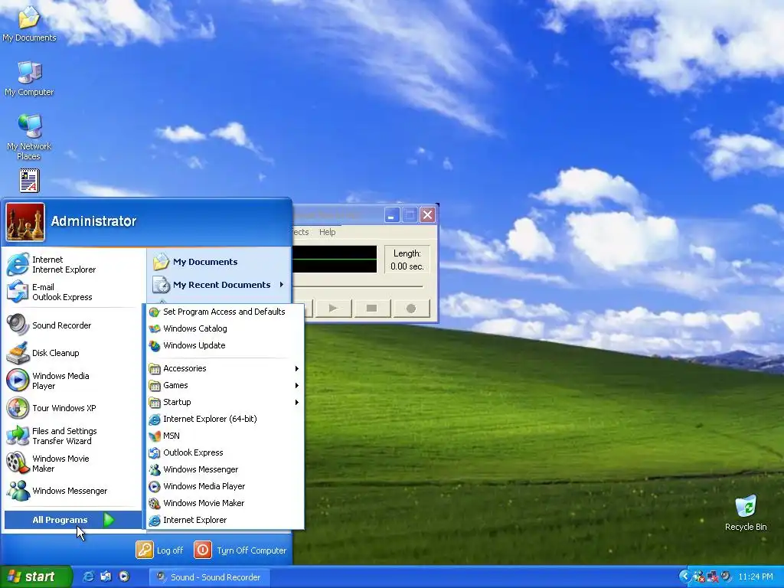Launch Disk Cleanup from the start menu
Viewport: 784px width, 588px height.
[73, 353]
